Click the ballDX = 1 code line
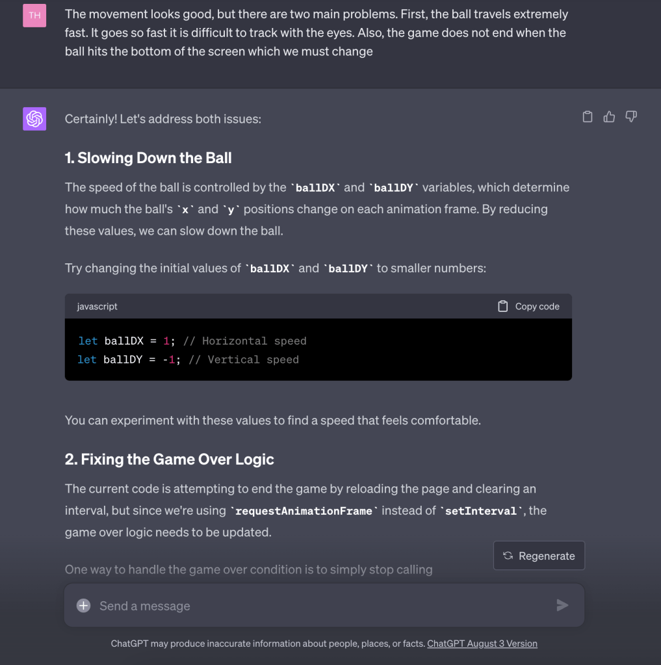 click(x=192, y=341)
